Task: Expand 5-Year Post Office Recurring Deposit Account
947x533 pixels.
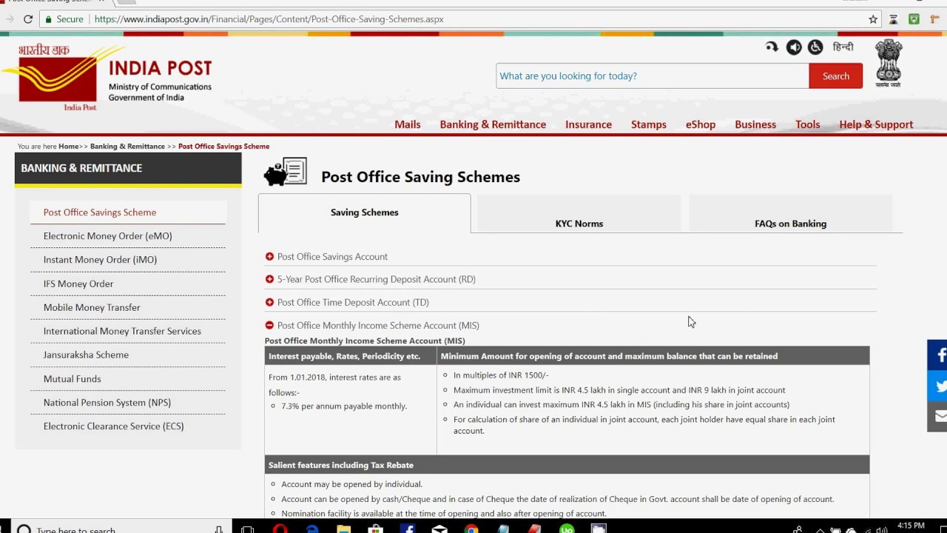Action: 370,279
